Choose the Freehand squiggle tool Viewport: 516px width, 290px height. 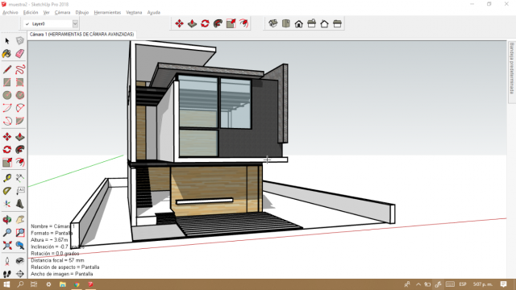(x=19, y=69)
